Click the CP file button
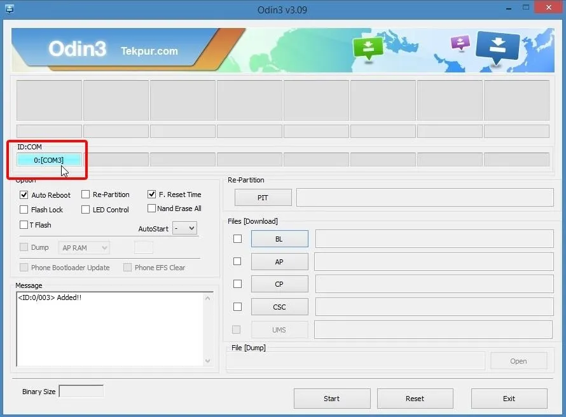This screenshot has height=417, width=566. click(280, 284)
